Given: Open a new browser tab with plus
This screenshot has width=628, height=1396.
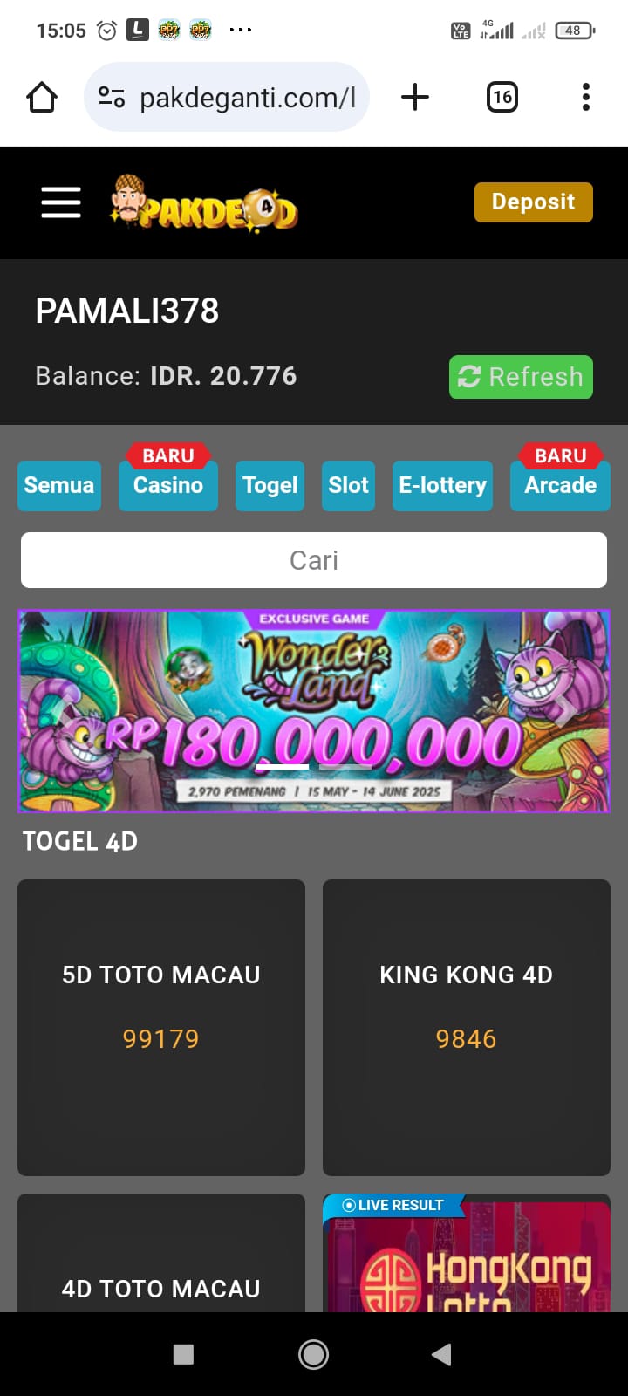Looking at the screenshot, I should pos(415,97).
